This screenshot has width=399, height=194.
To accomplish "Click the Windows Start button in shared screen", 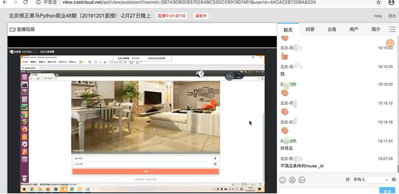I will 24,189.
